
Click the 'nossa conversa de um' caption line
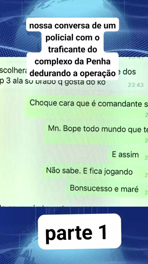(72, 26)
